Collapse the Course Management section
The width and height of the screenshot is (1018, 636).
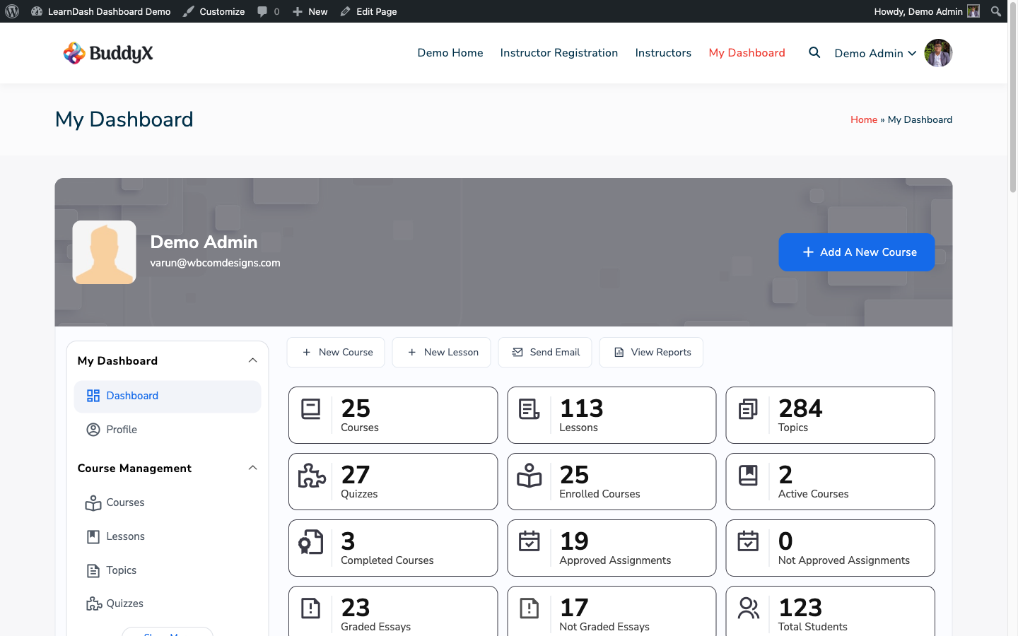(x=252, y=467)
